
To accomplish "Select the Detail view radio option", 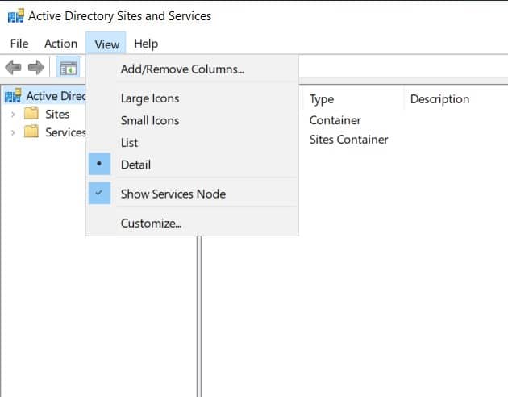I will tap(135, 165).
